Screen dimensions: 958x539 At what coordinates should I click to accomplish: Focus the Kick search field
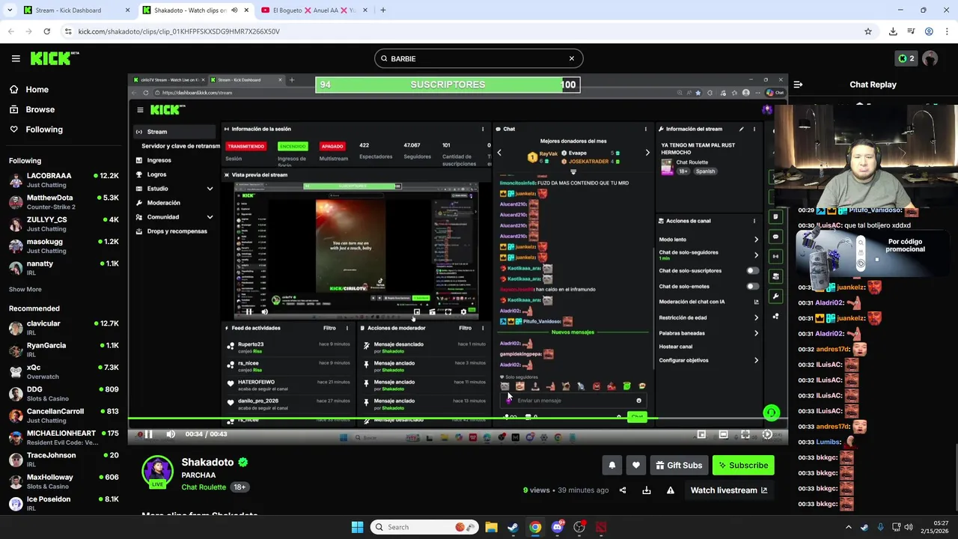click(x=479, y=58)
